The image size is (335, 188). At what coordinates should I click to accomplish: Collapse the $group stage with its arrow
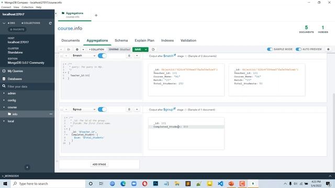pyautogui.click(x=66, y=109)
